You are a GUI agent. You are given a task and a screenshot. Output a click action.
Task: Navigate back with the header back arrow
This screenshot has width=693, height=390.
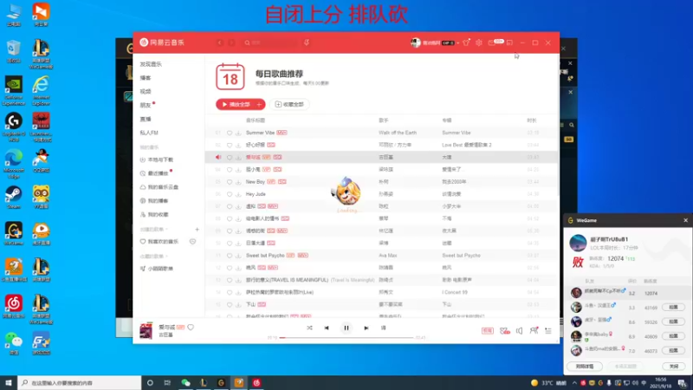coord(220,42)
